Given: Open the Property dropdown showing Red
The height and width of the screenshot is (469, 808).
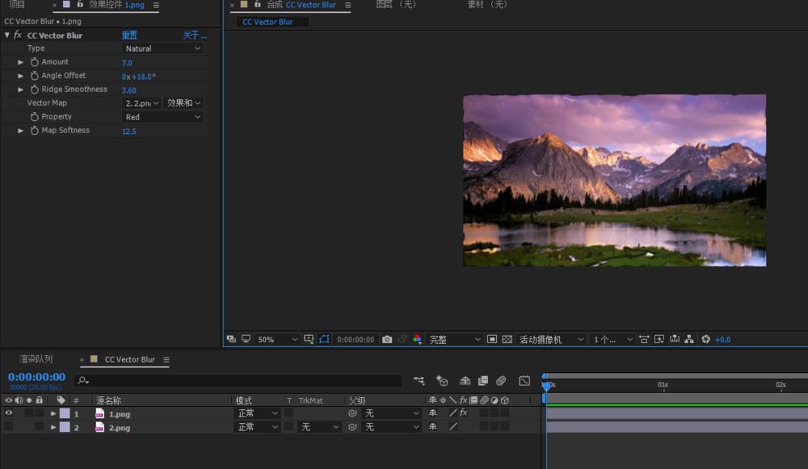Looking at the screenshot, I should 162,117.
